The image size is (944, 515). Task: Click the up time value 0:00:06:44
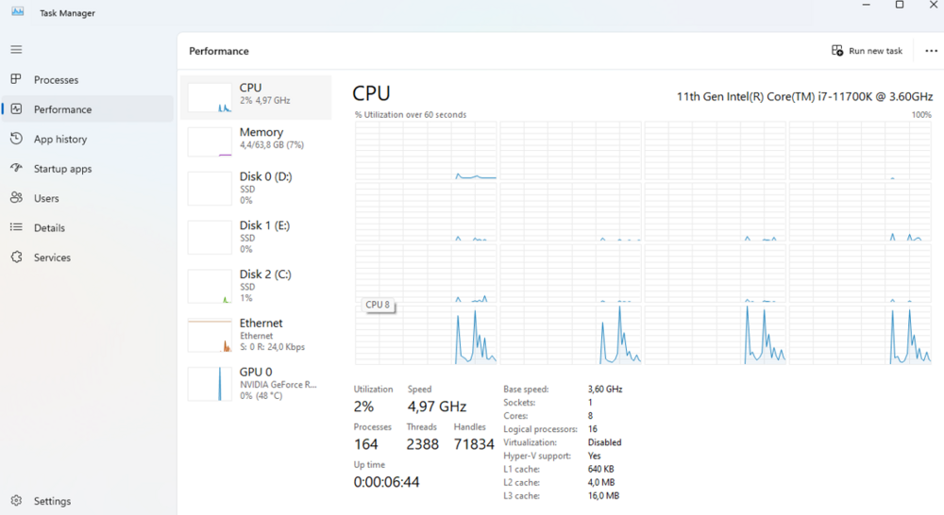click(x=386, y=482)
